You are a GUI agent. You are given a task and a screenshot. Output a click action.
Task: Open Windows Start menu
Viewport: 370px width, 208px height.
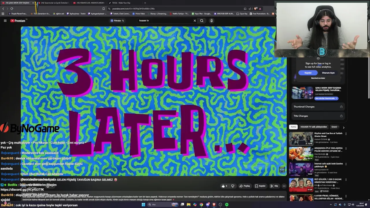(x=143, y=205)
